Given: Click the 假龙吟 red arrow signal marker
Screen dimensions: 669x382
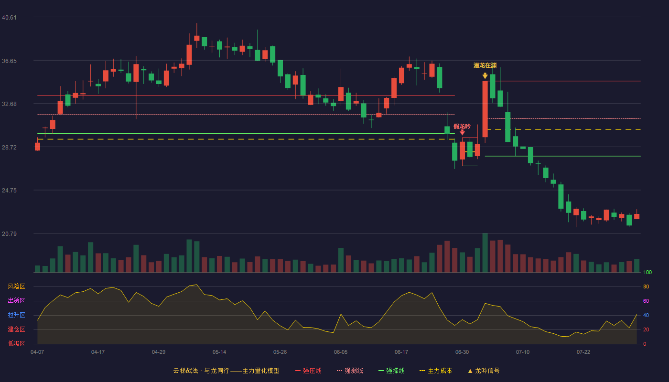Looking at the screenshot, I should point(462,132).
